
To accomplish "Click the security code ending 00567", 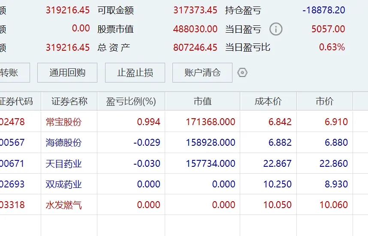I will click(12, 143).
